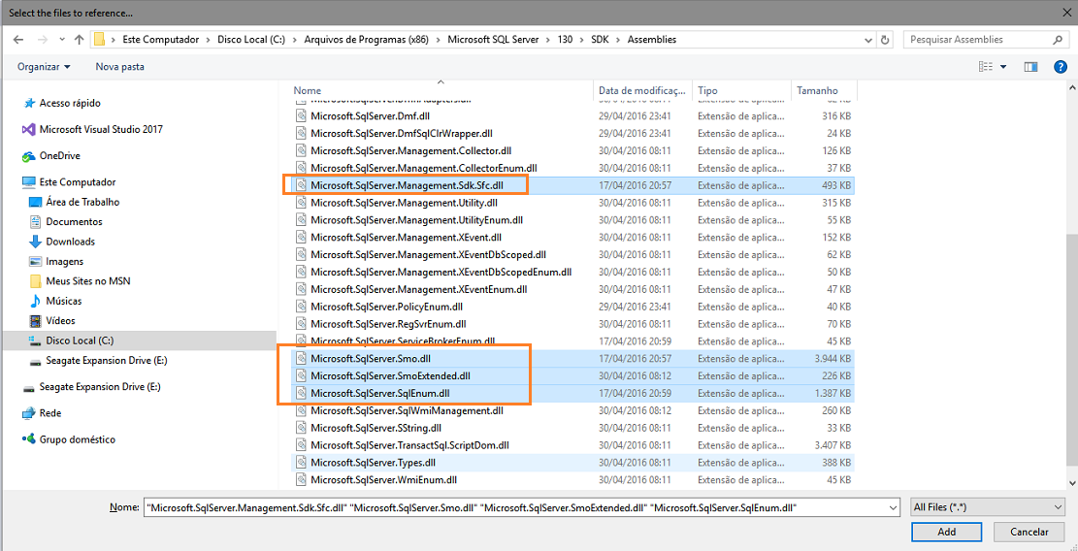This screenshot has height=551, width=1078.
Task: Click the Nome filename input field
Action: [522, 507]
